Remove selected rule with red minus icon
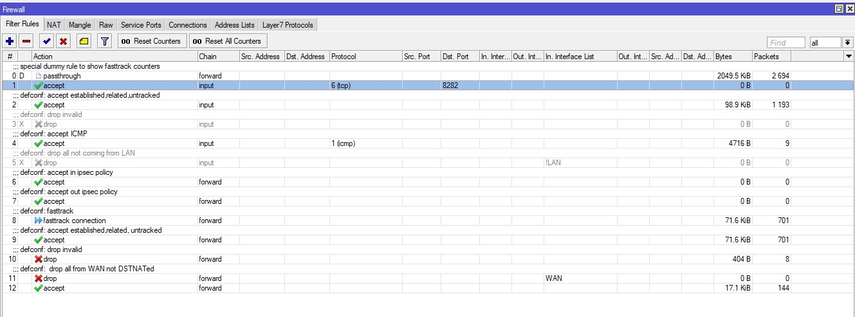 click(26, 41)
